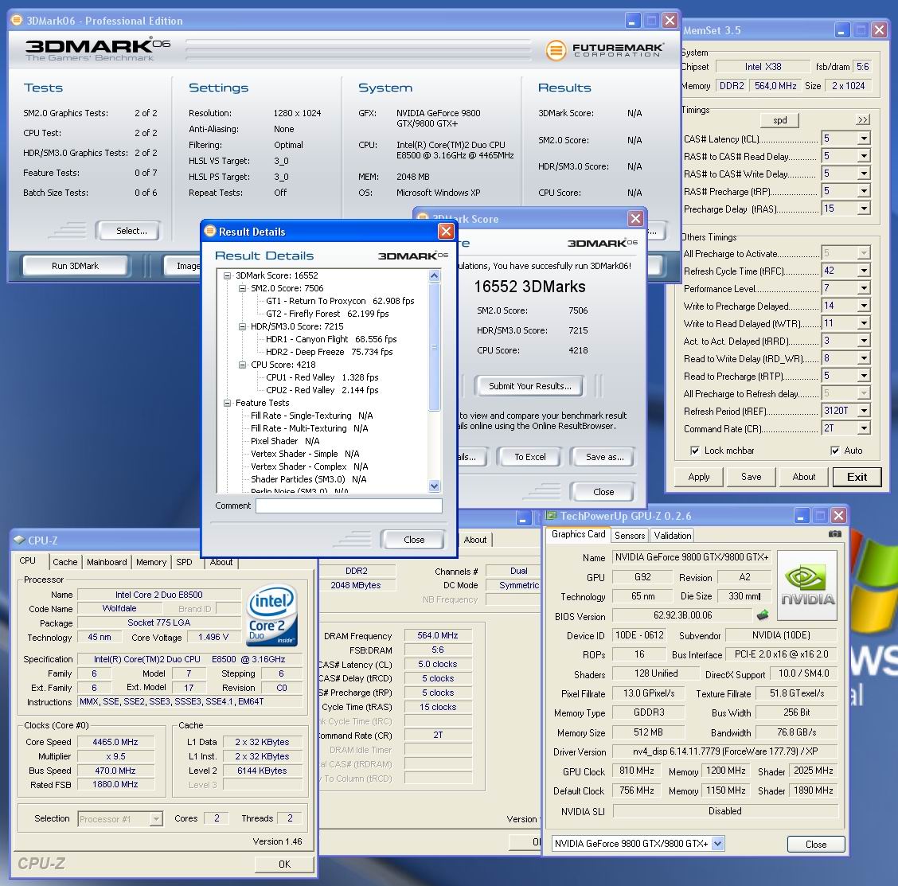
Task: Click Close button in GPU-Z
Action: pyautogui.click(x=815, y=844)
